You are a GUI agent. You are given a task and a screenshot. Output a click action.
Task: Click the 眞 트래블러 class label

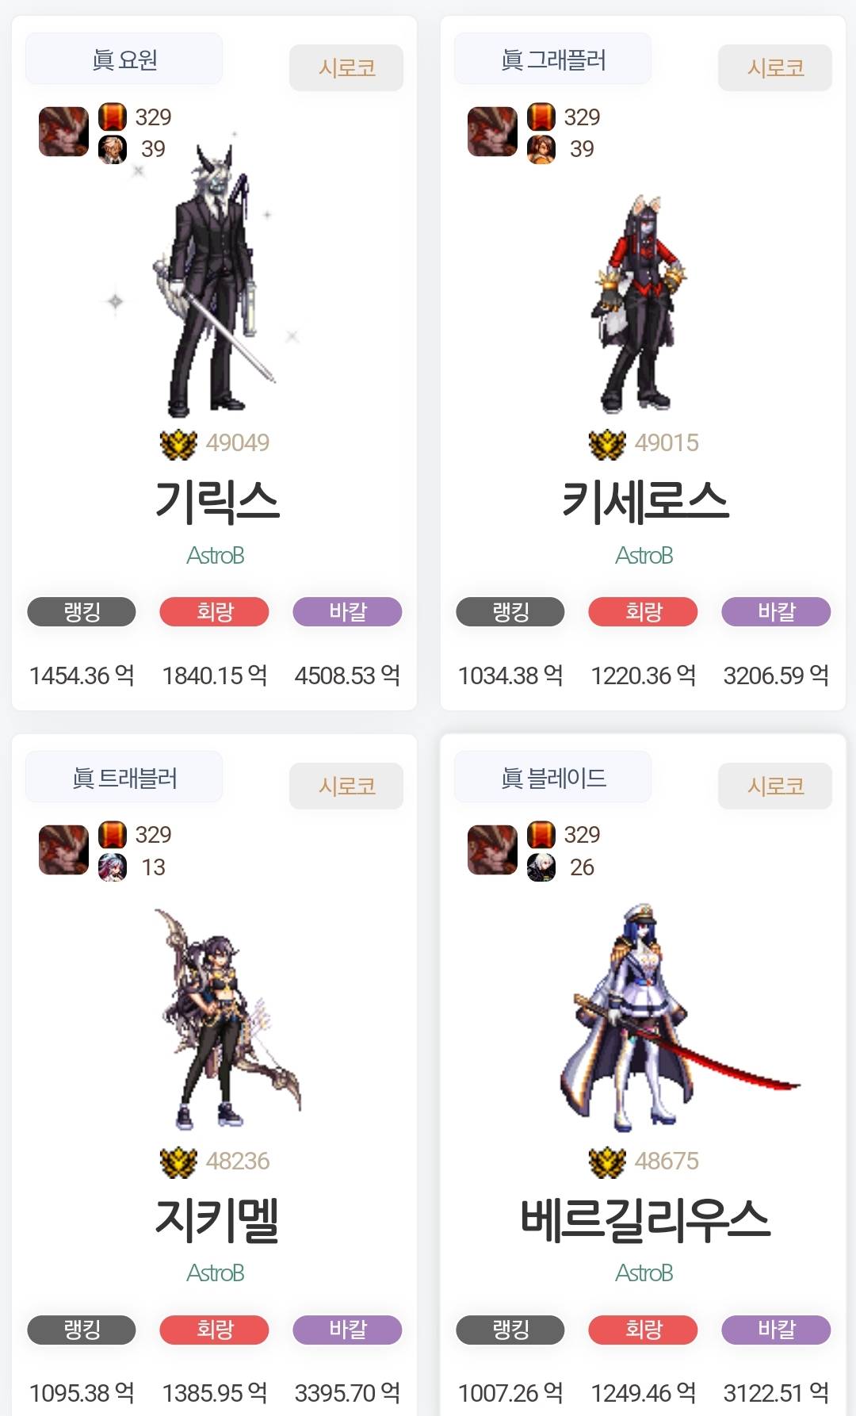(x=124, y=778)
